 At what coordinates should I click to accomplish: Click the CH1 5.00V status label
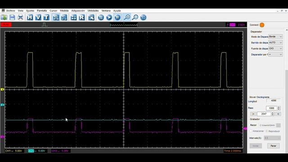point(14,151)
